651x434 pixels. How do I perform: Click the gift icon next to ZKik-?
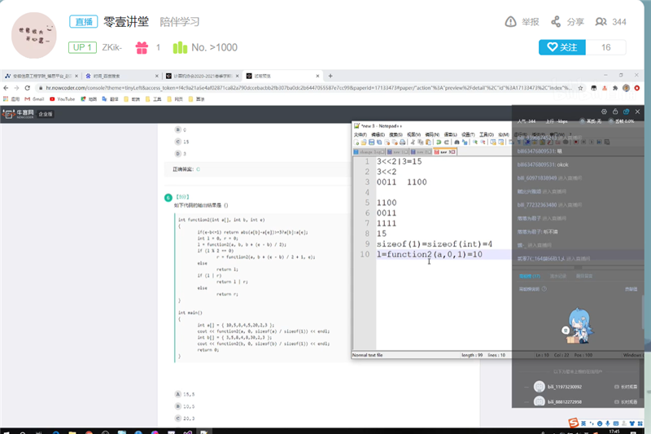click(142, 48)
